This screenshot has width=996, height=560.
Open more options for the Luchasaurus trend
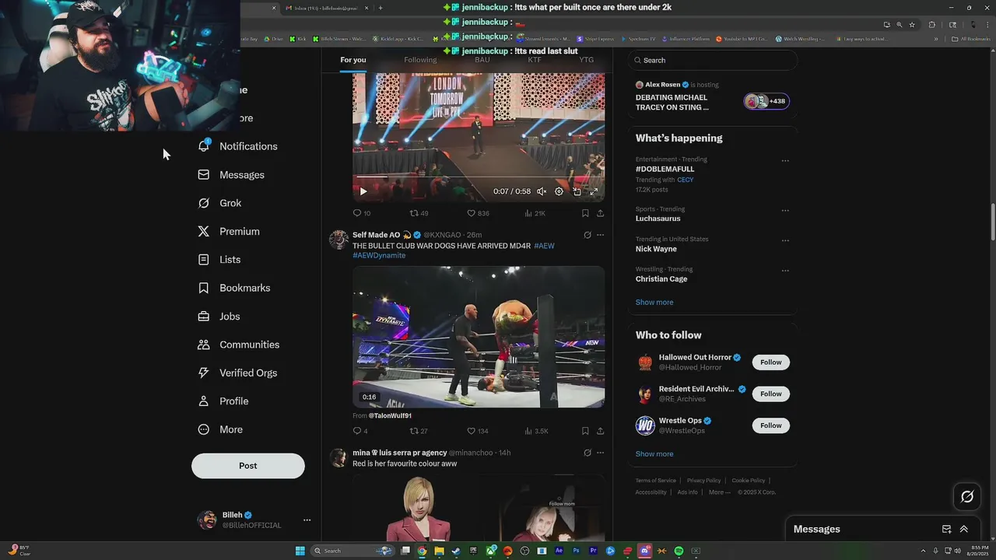click(x=785, y=210)
